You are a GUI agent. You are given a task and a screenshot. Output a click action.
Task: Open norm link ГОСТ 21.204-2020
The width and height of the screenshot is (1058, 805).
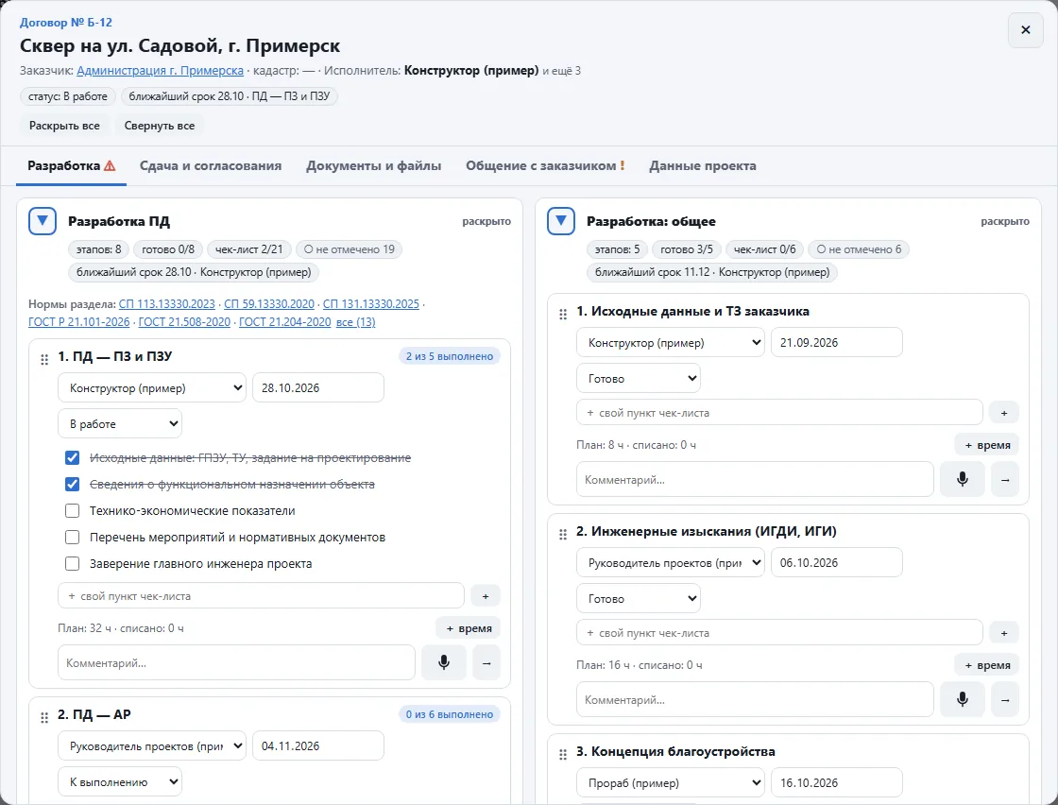pos(284,322)
